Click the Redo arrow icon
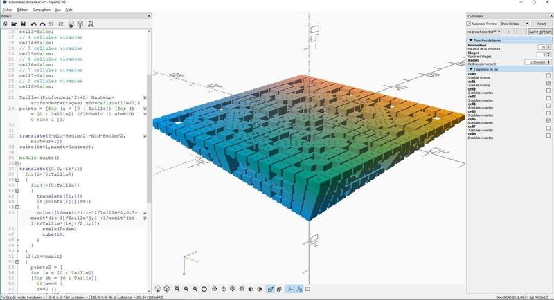Image resolution: width=554 pixels, height=300 pixels. (42, 24)
